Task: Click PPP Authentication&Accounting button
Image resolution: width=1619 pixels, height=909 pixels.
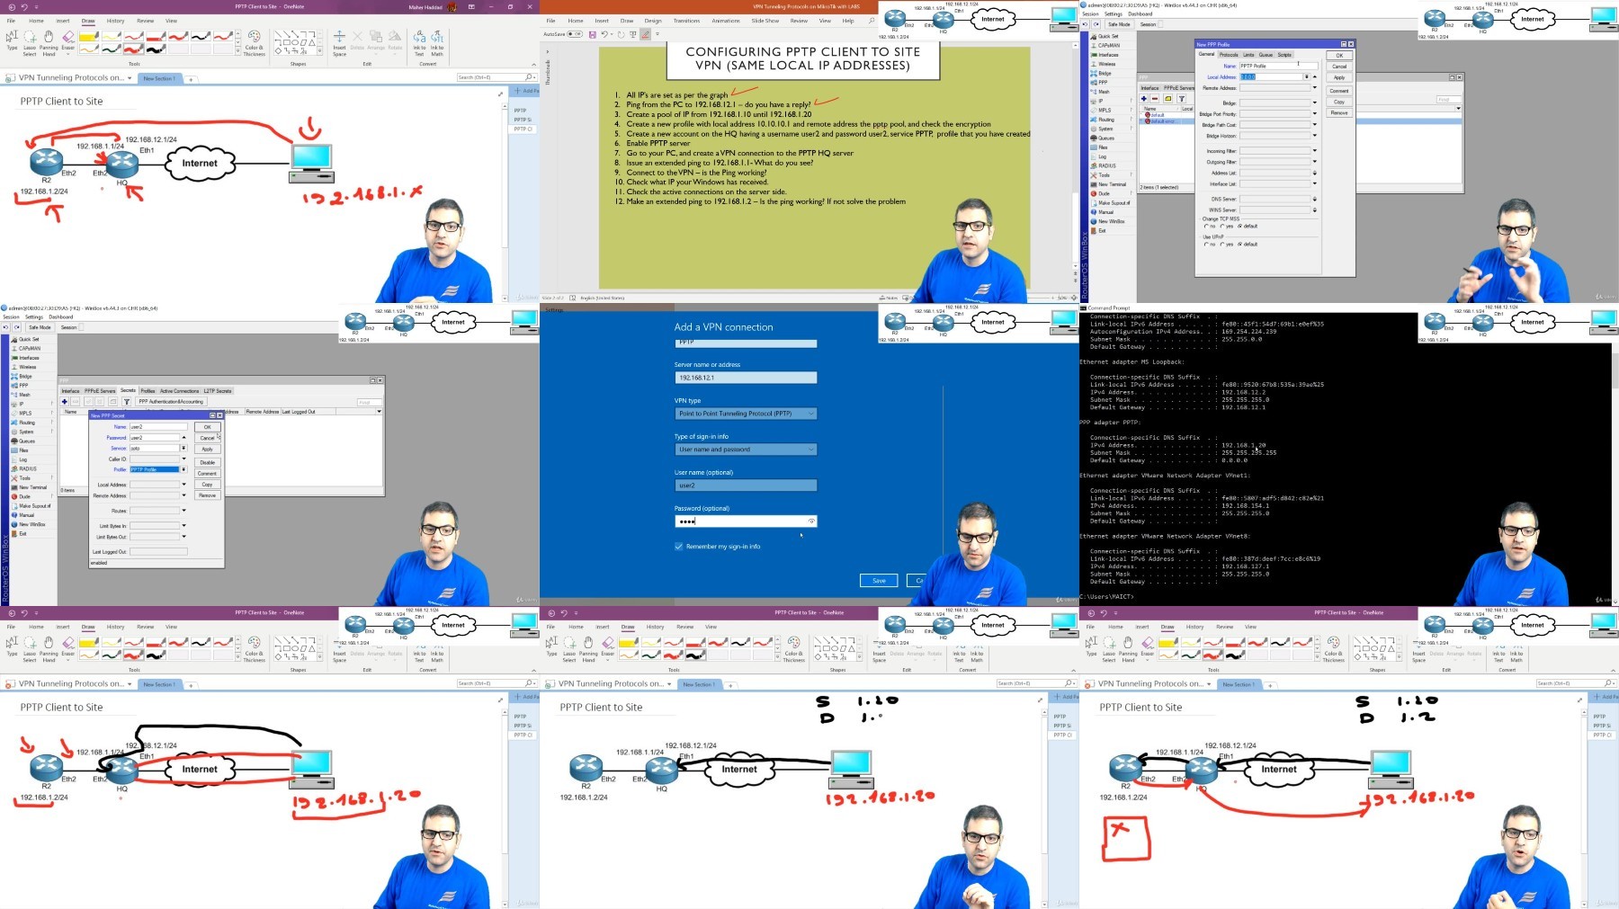Action: pyautogui.click(x=171, y=402)
